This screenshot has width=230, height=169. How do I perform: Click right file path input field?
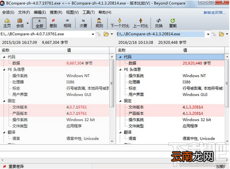point(160,34)
